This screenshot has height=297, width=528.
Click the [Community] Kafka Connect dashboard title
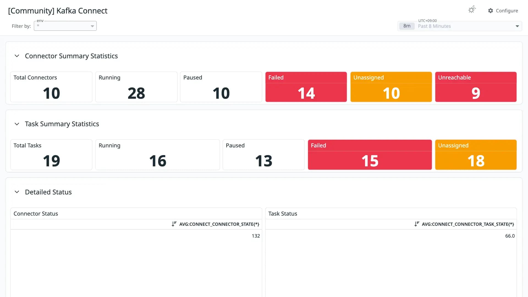(x=58, y=11)
